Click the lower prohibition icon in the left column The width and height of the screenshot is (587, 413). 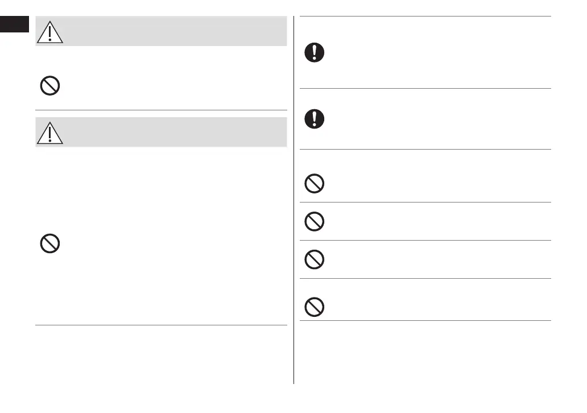tap(50, 244)
